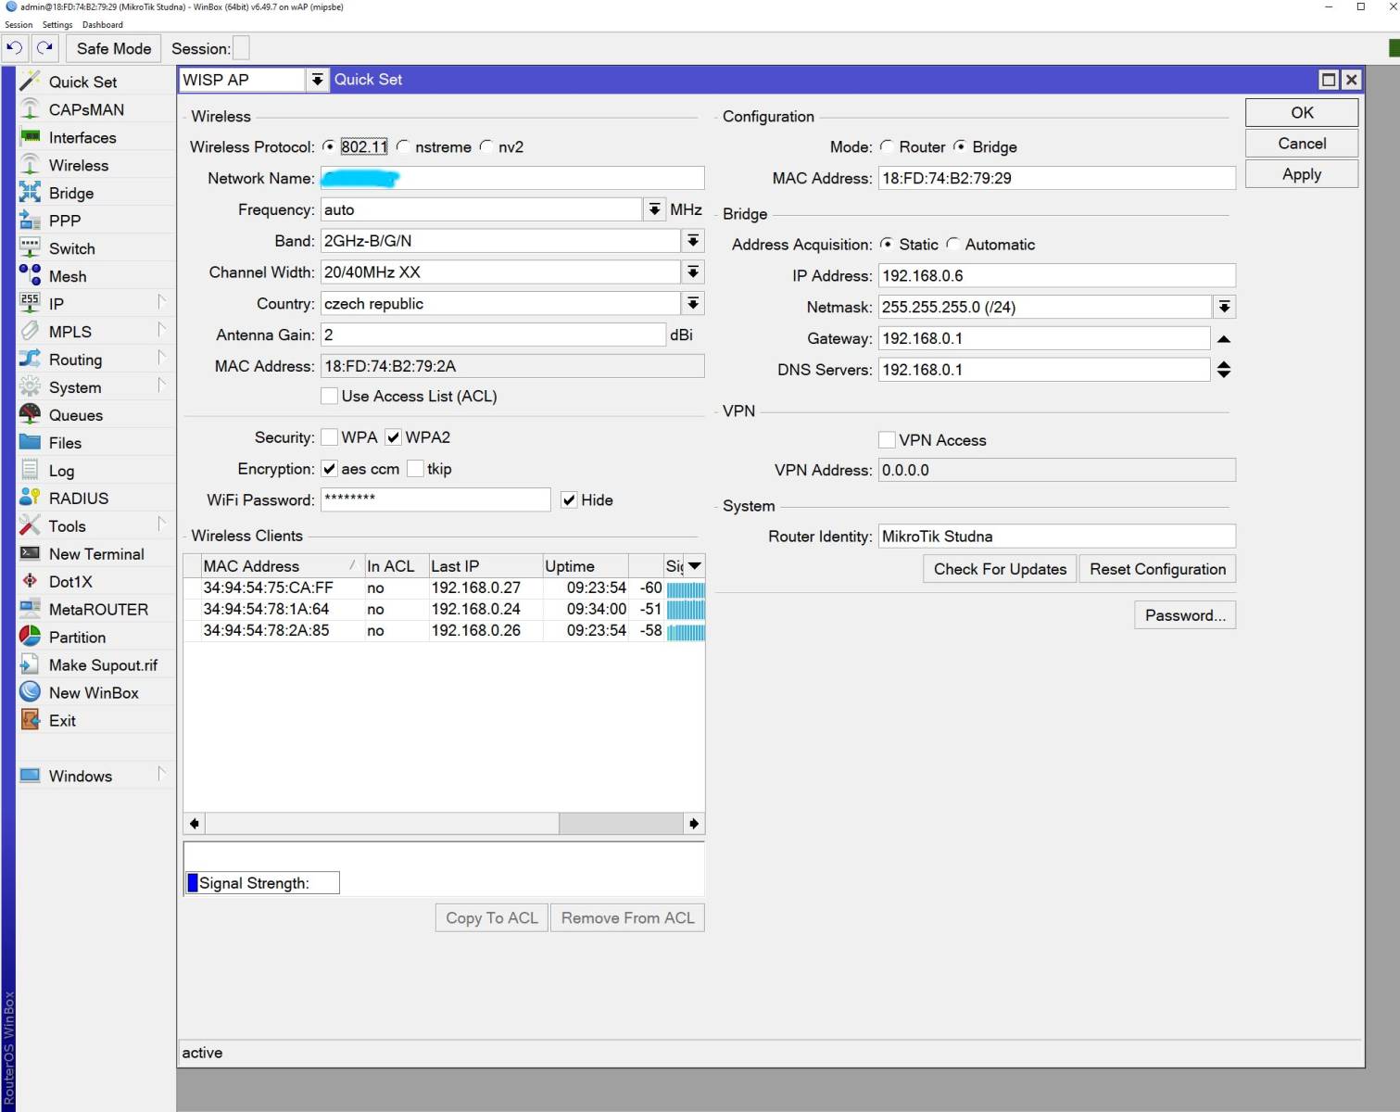Click the Undo arrow in toolbar
Viewport: 1400px width, 1112px height.
point(15,48)
